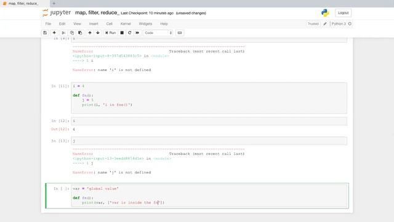Open the File menu

(x=48, y=23)
